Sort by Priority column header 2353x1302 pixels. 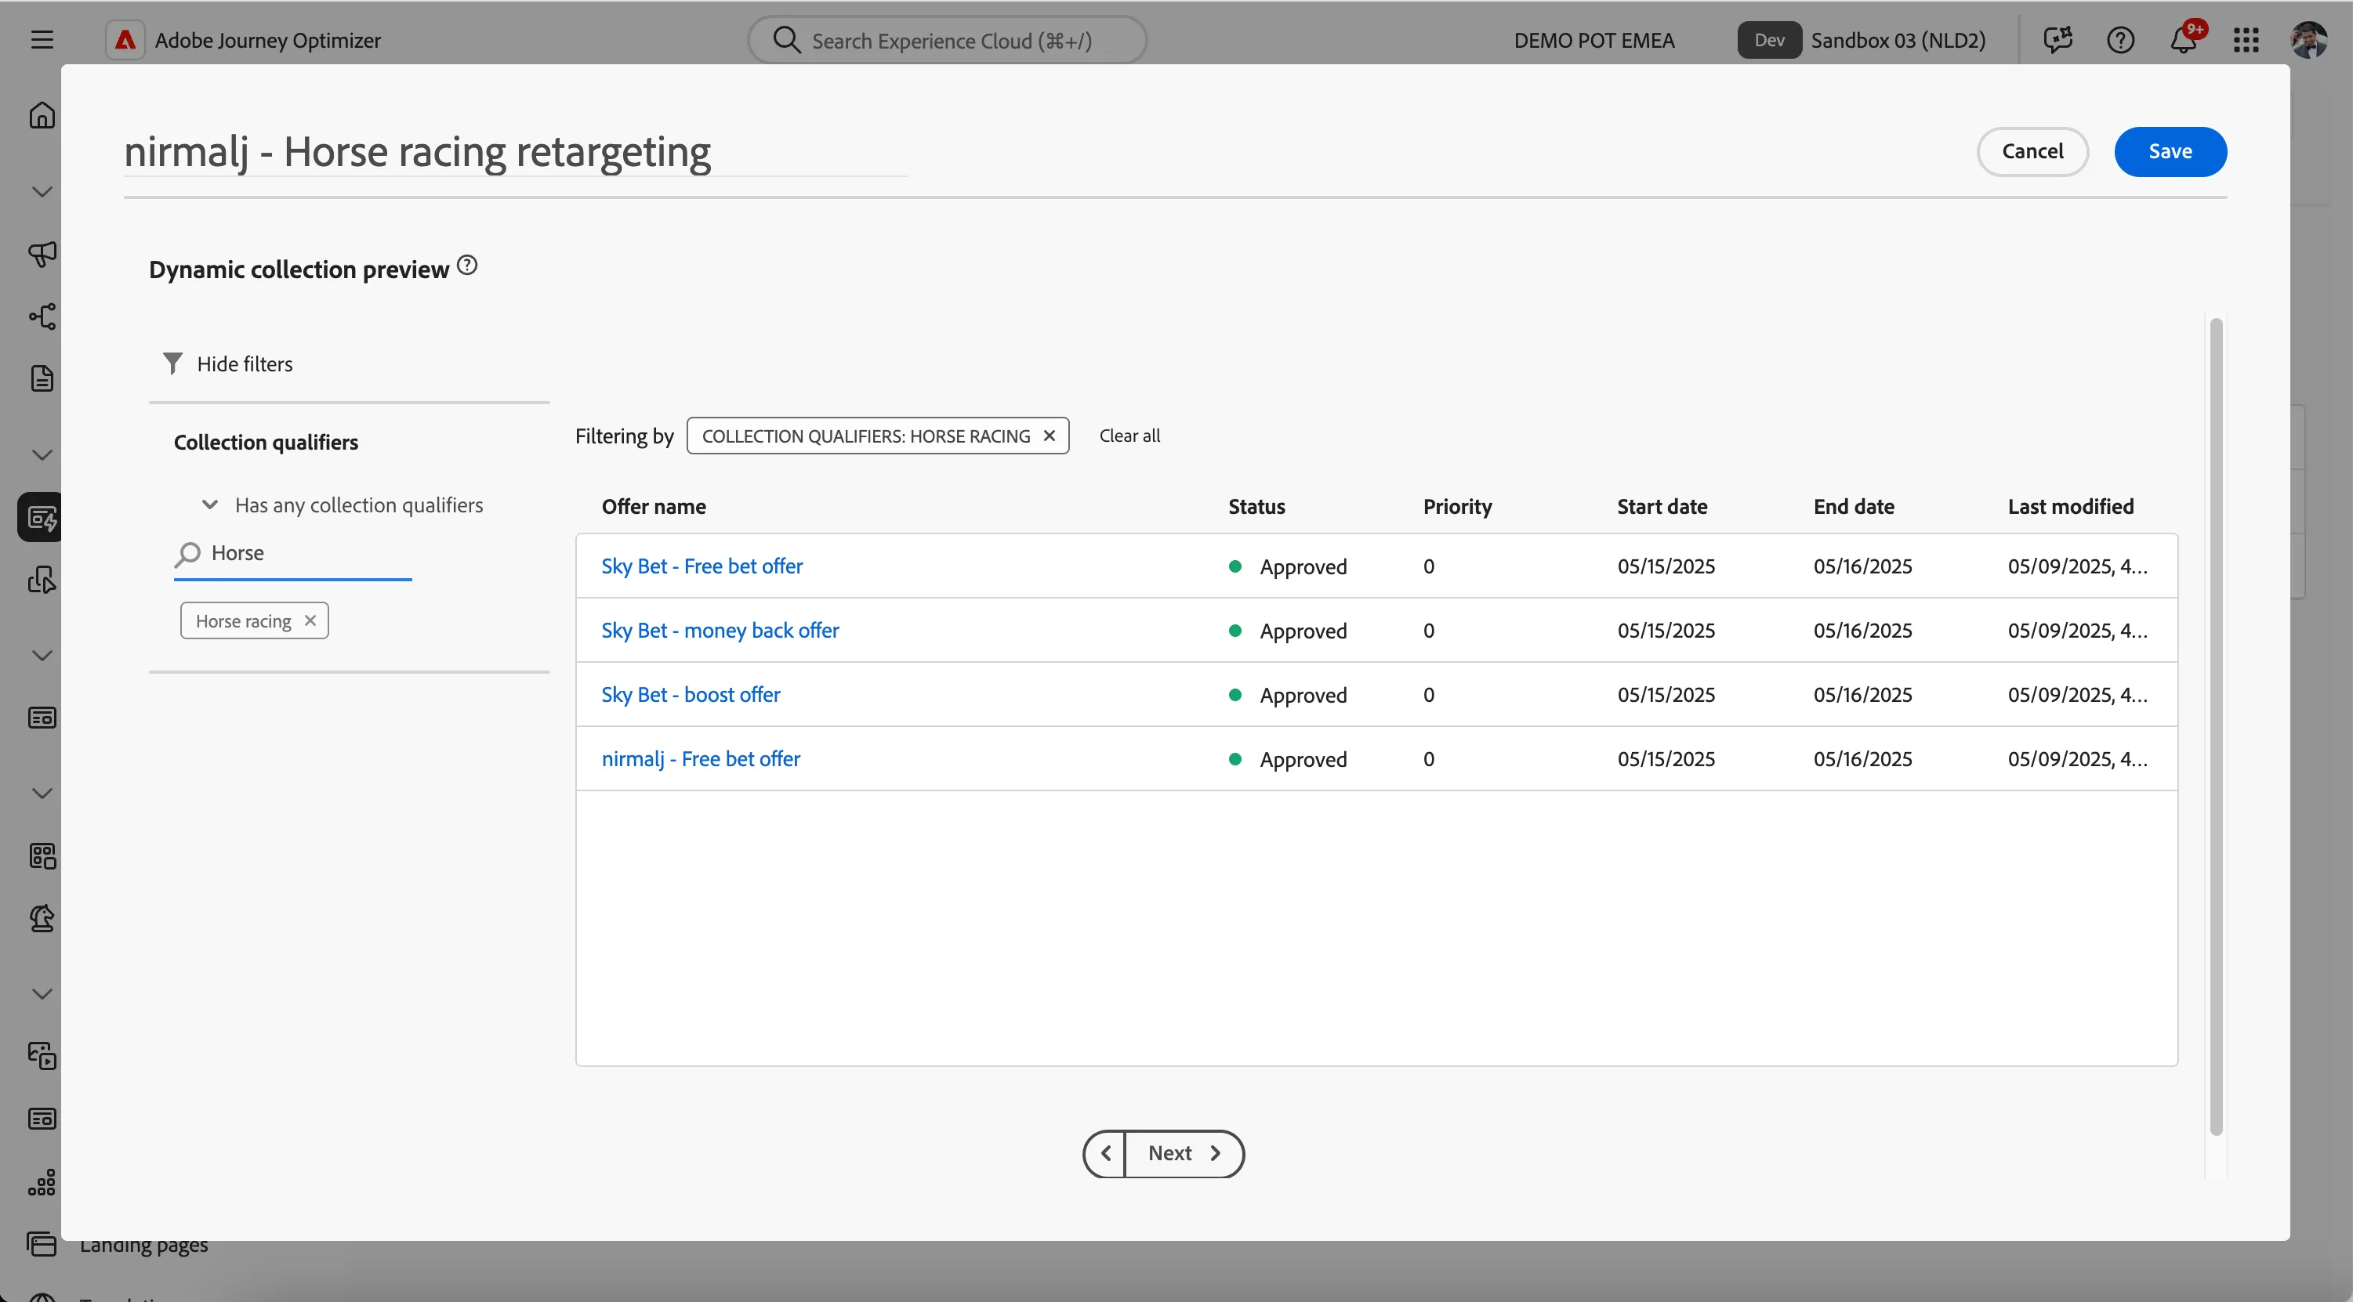pyautogui.click(x=1457, y=507)
